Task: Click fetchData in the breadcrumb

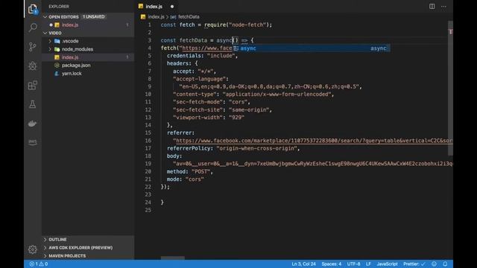Action: click(x=189, y=16)
